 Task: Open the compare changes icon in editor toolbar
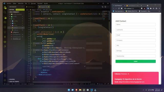point(102,7)
